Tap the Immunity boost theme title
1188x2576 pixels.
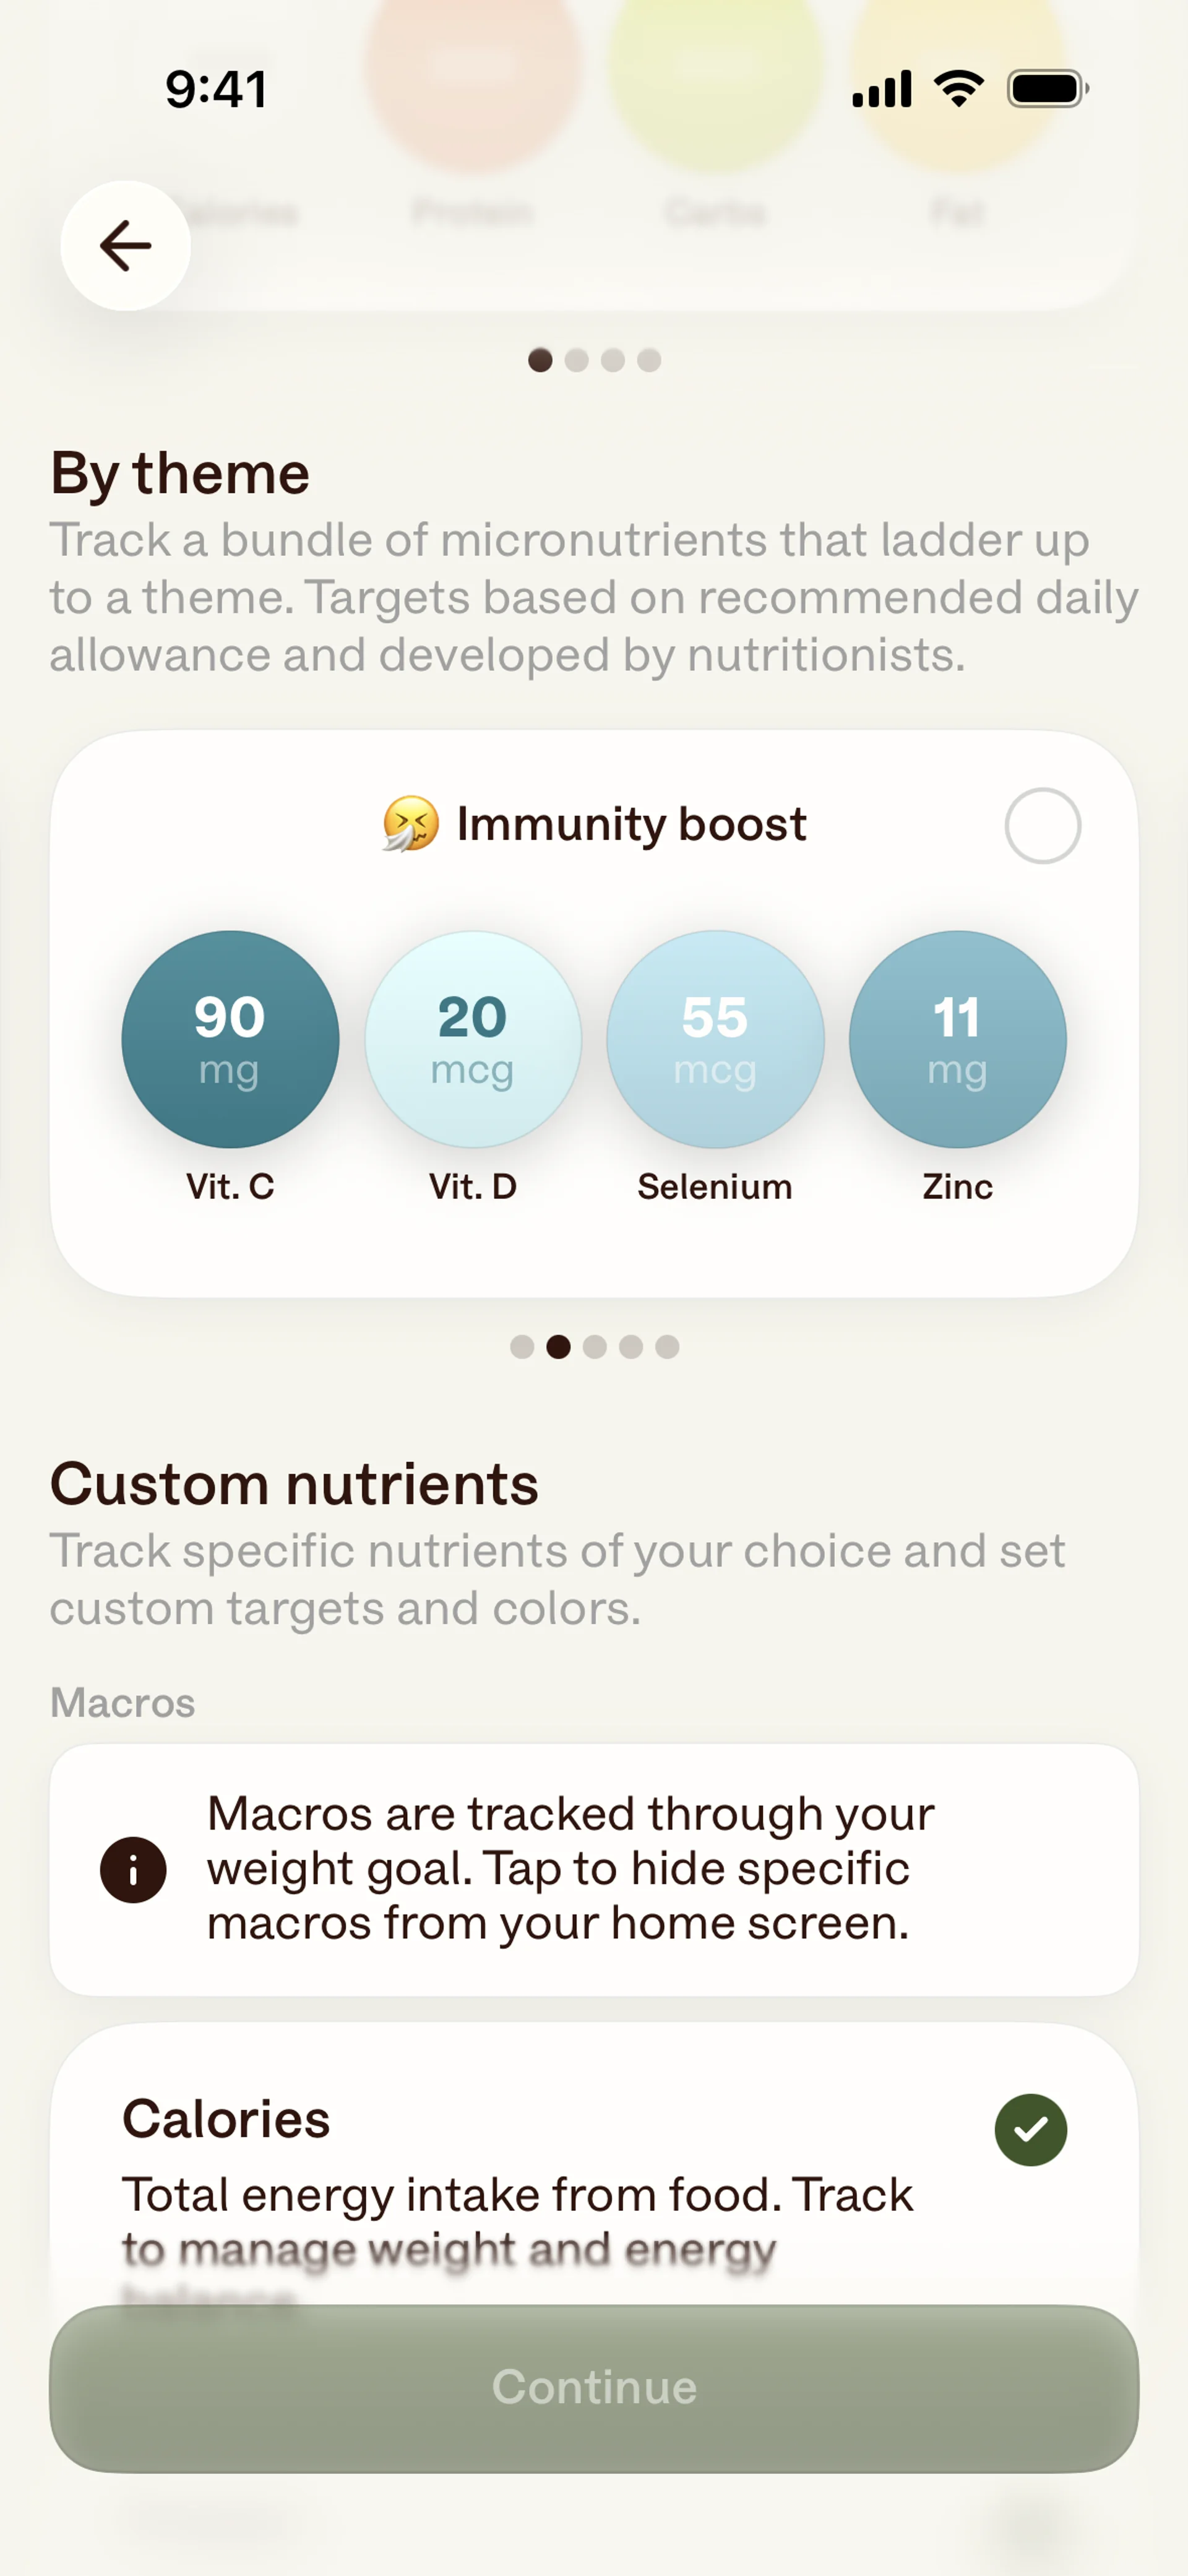631,824
